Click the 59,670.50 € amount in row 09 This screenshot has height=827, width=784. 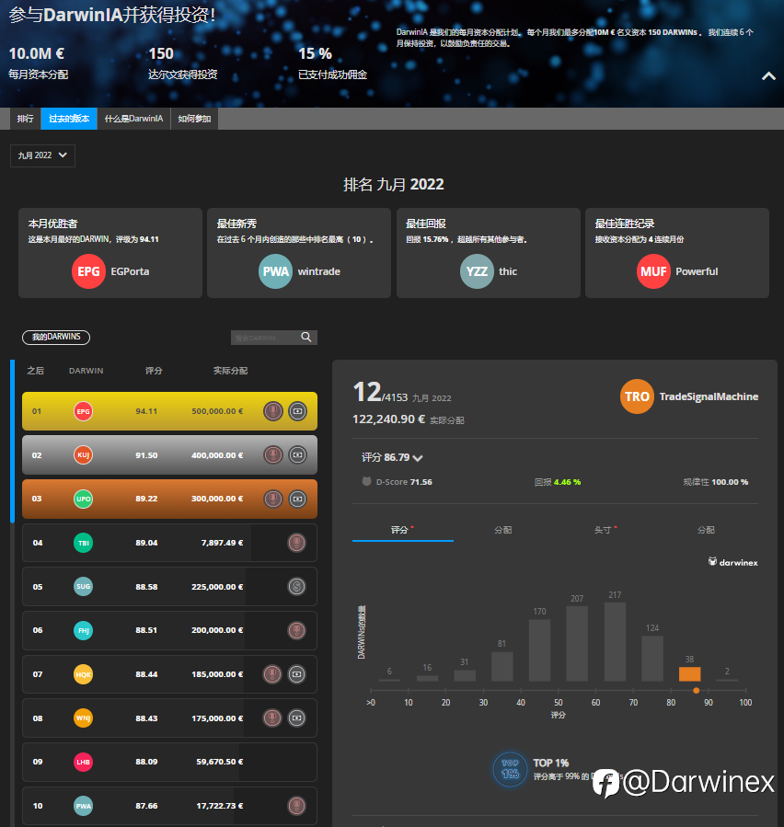(x=220, y=762)
